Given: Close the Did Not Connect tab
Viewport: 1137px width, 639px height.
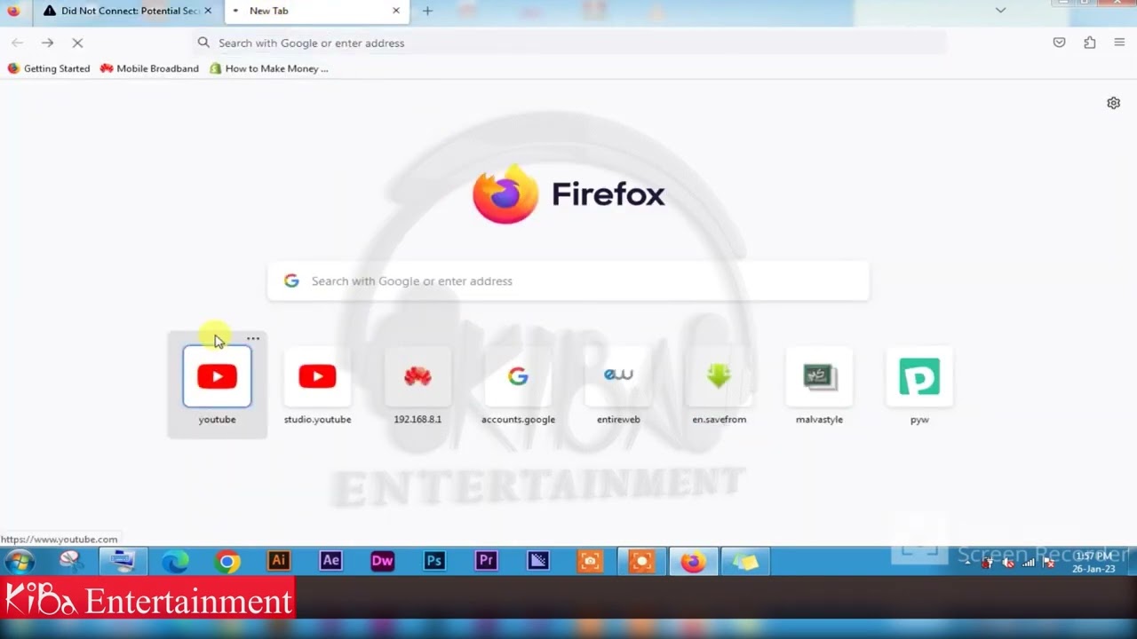Looking at the screenshot, I should (208, 11).
